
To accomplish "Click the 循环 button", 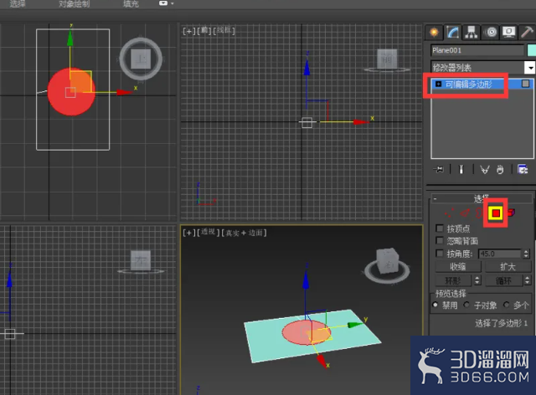I will coord(503,280).
